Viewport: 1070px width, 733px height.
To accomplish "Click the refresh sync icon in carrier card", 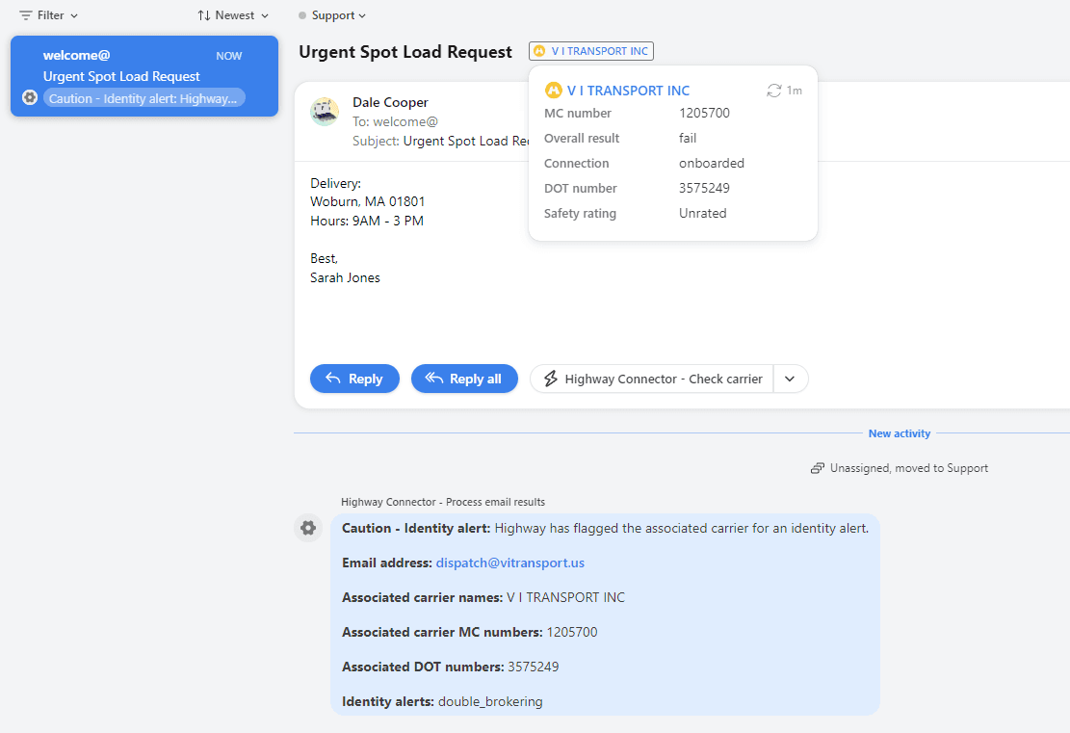I will (x=773, y=91).
